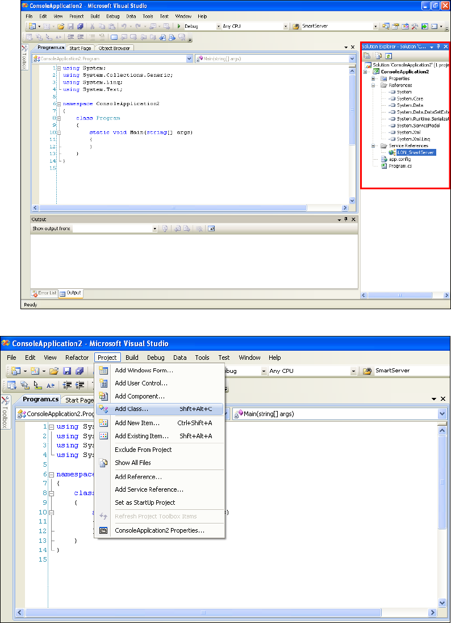Image resolution: width=451 pixels, height=623 pixels.
Task: Click Refresh icon in Solution Explorer toolbar
Action: [x=389, y=56]
